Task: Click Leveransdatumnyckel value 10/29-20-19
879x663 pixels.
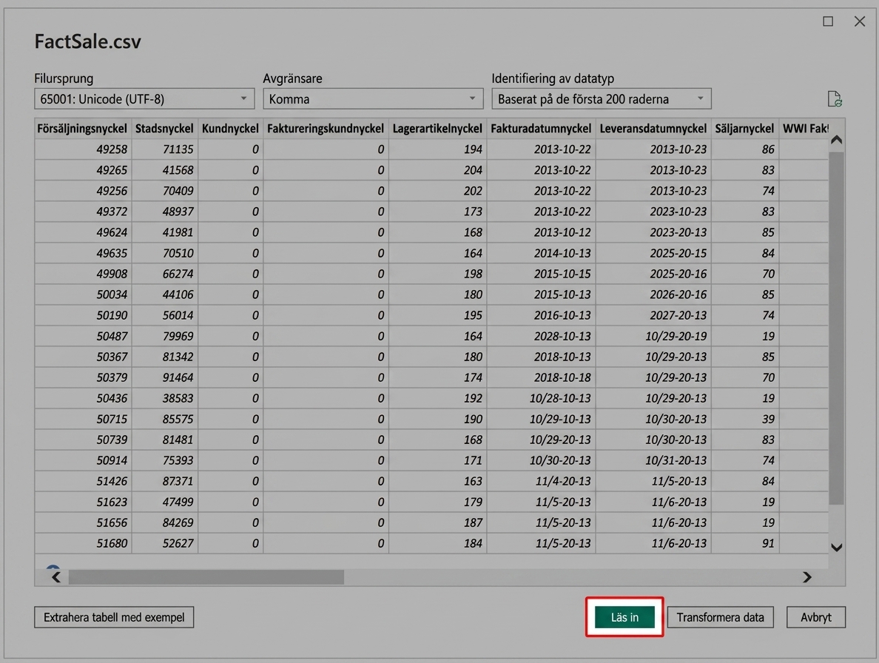Action: click(x=676, y=336)
